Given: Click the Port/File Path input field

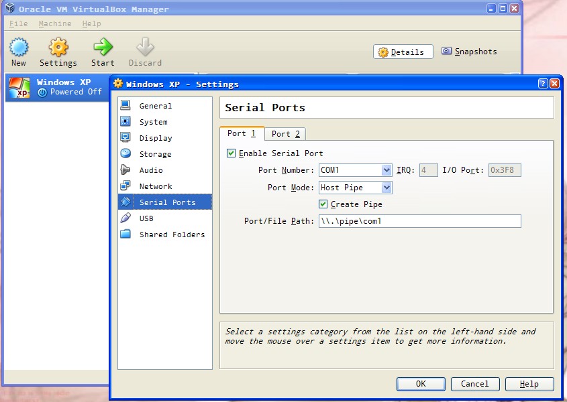Looking at the screenshot, I should pos(420,221).
